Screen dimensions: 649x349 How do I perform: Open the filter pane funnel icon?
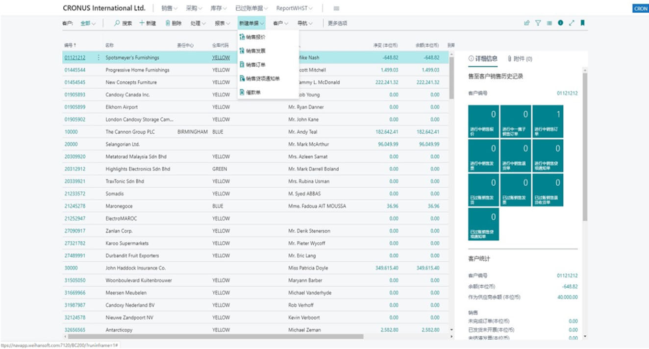(x=538, y=23)
